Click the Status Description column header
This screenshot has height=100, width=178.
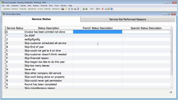tap(48, 28)
